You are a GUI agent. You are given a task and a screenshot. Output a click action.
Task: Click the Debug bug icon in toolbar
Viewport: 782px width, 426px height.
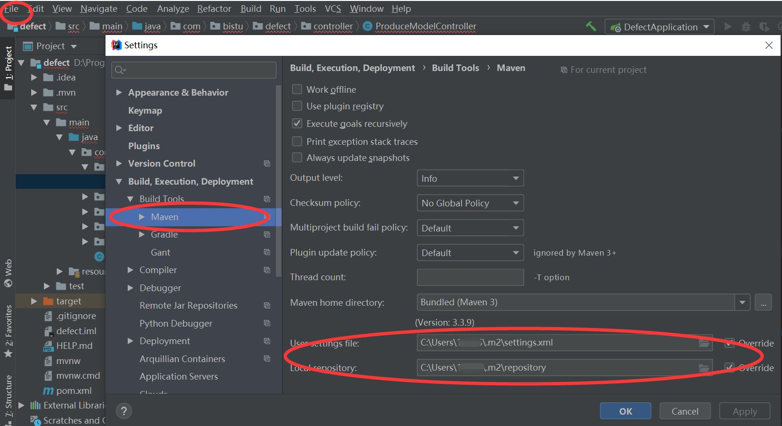746,27
